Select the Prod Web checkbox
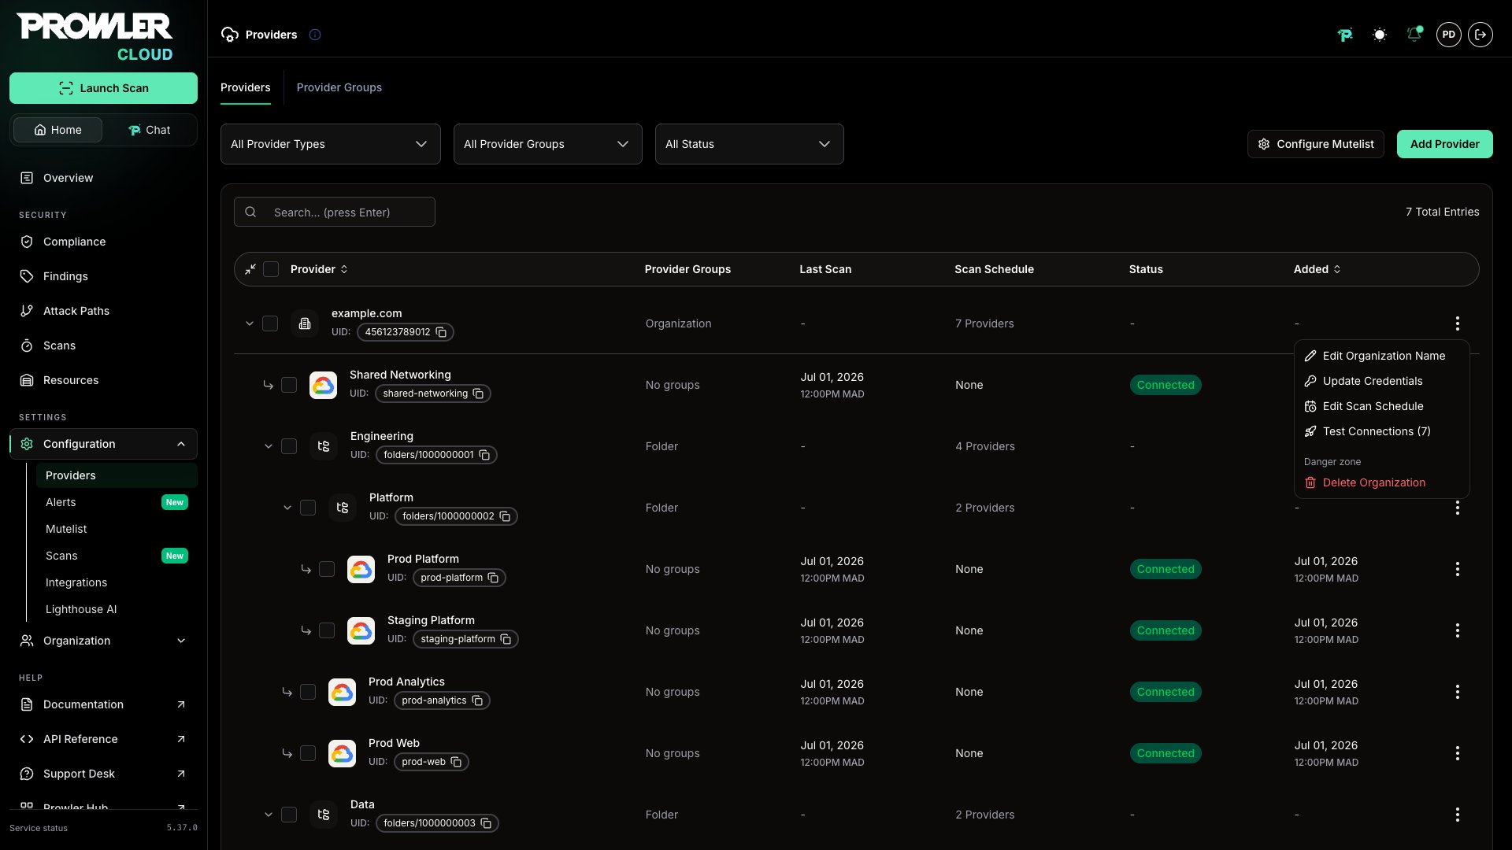The image size is (1512, 850). [x=308, y=753]
